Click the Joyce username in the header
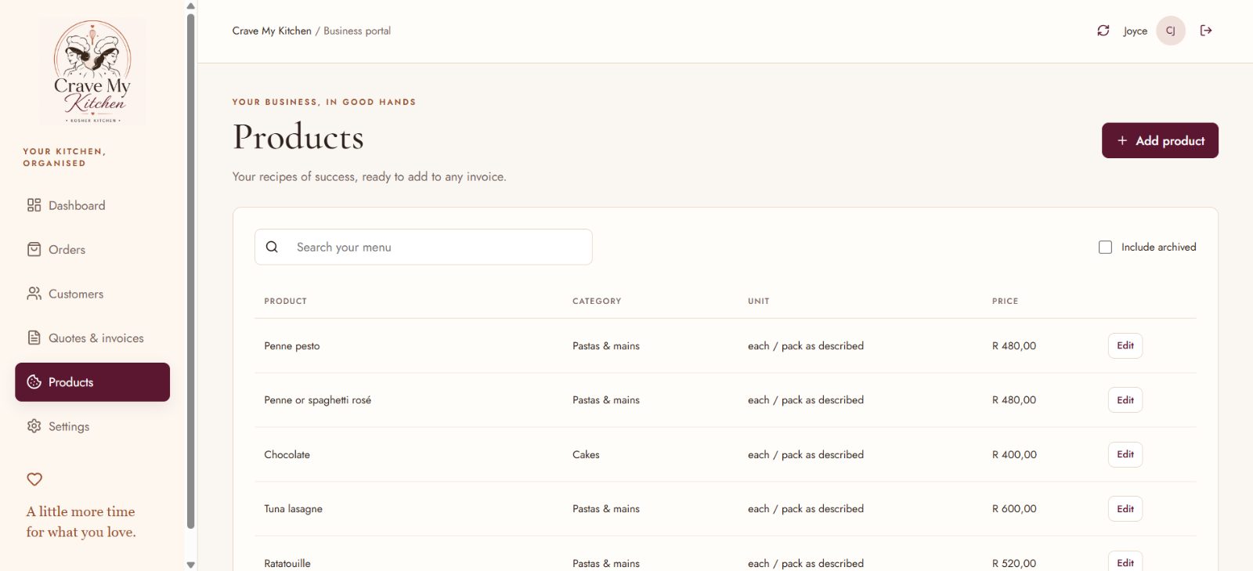The width and height of the screenshot is (1253, 571). (1135, 31)
